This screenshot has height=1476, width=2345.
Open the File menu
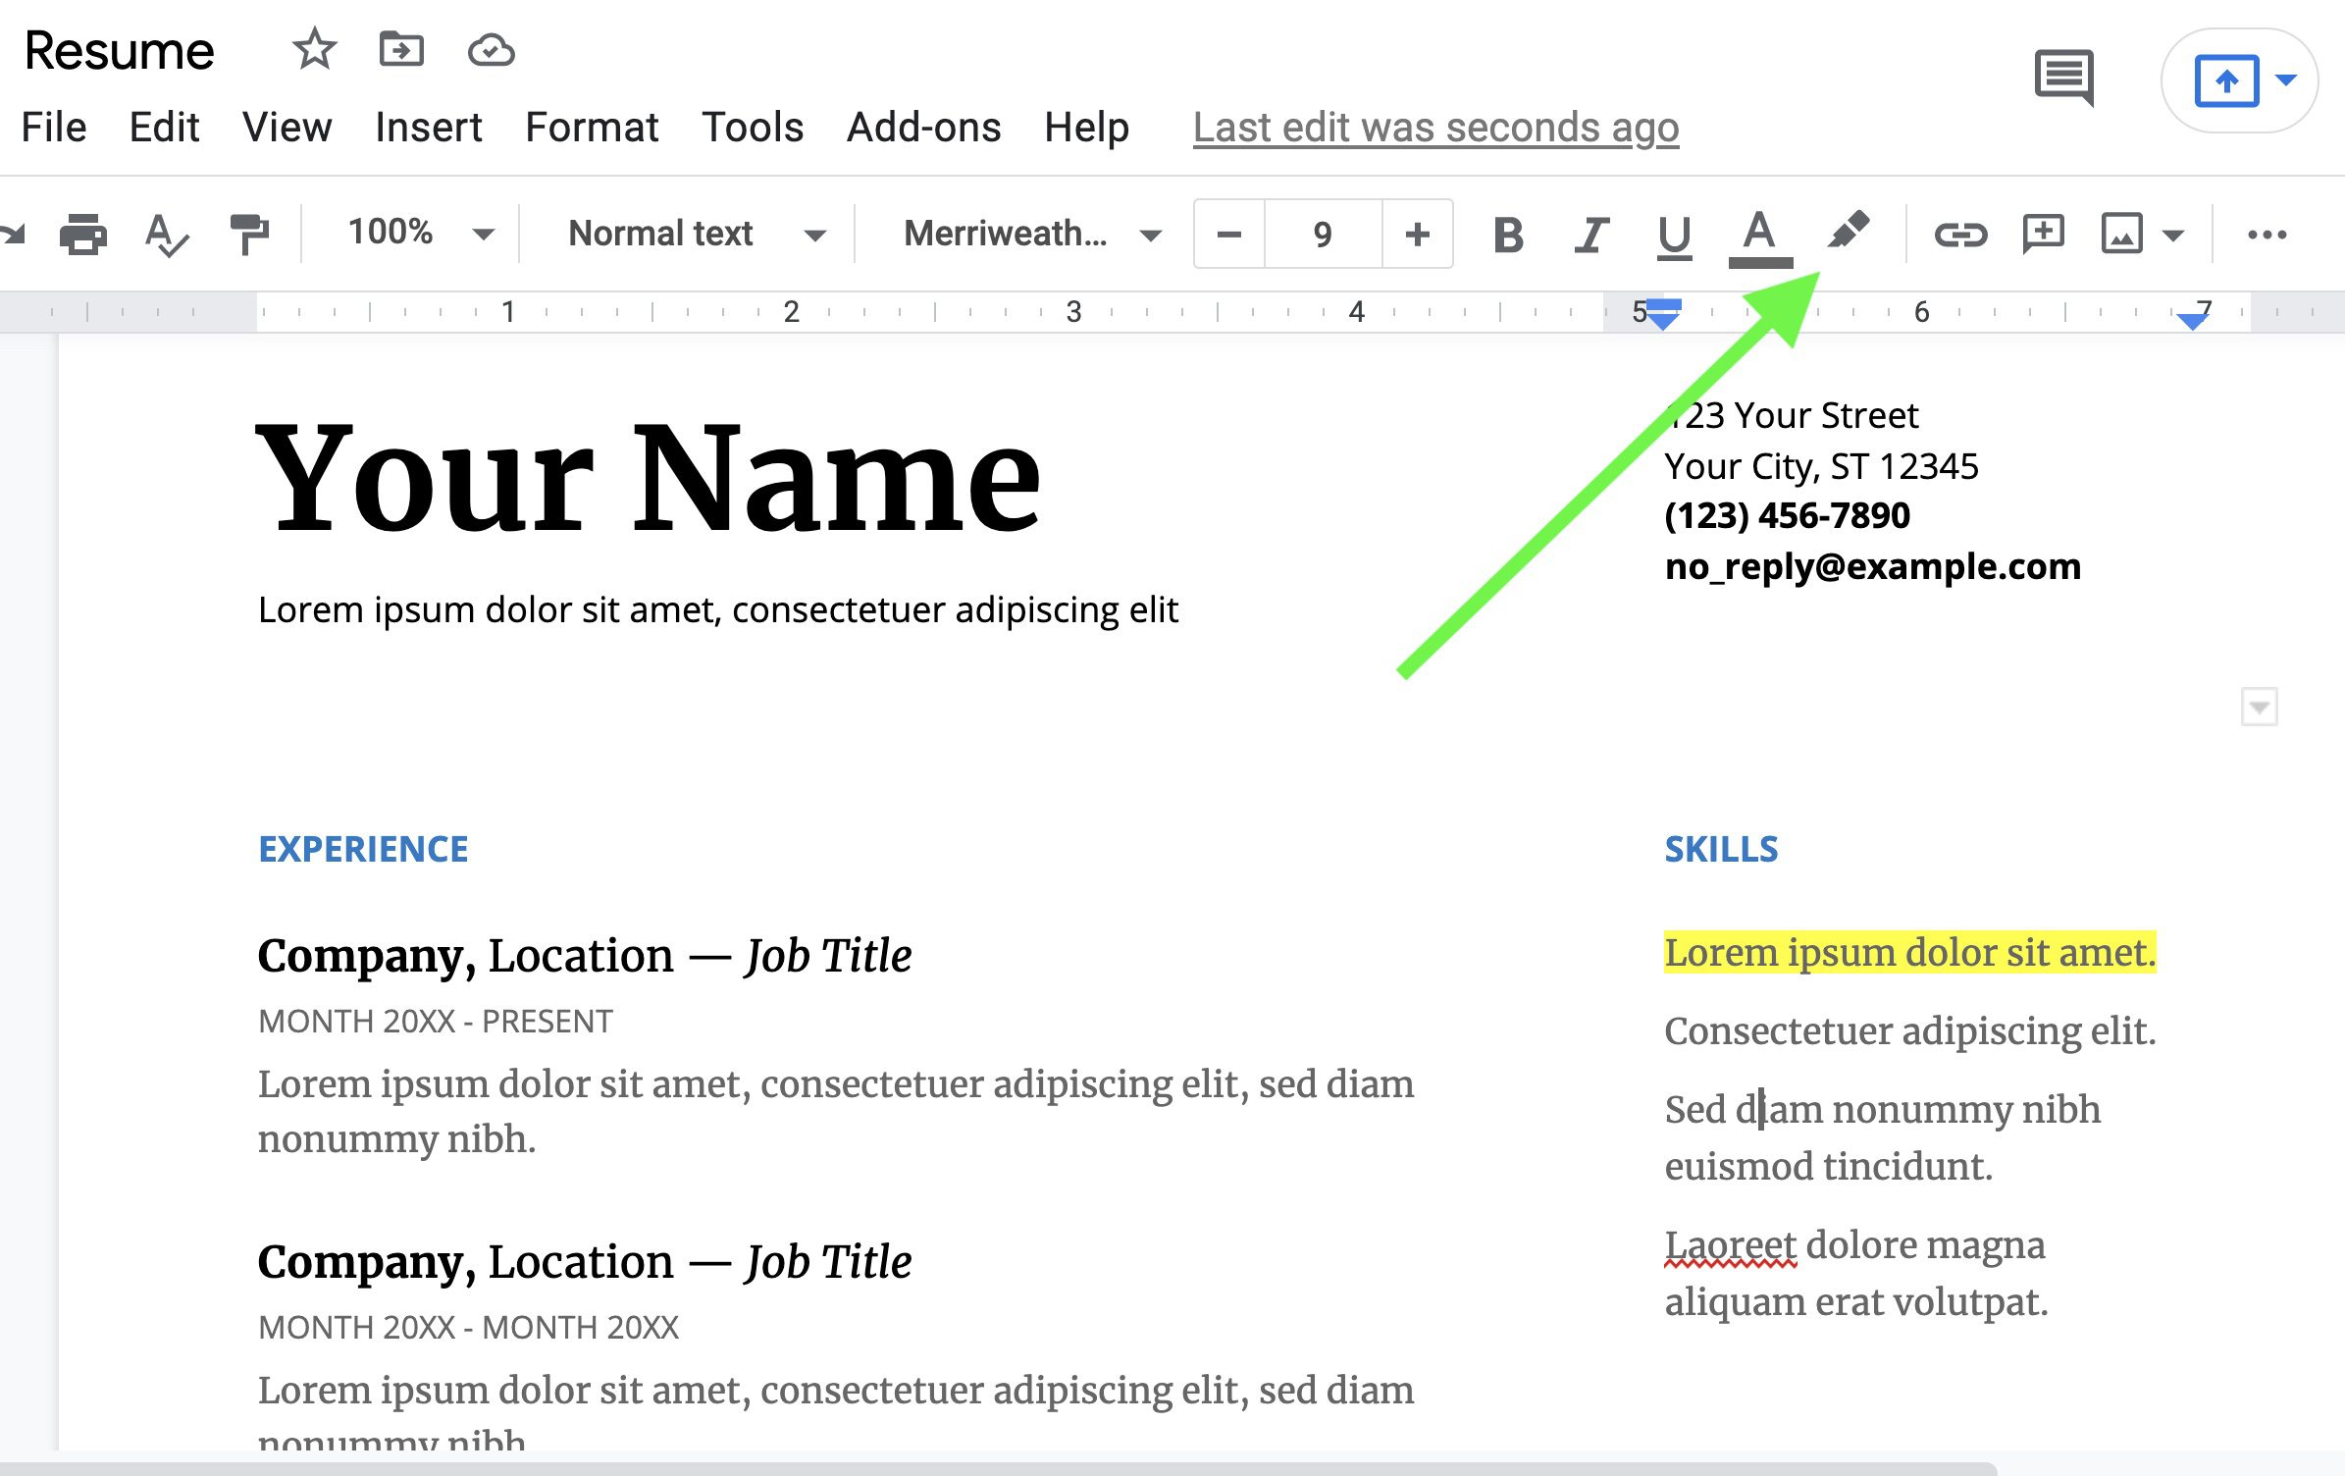[54, 128]
